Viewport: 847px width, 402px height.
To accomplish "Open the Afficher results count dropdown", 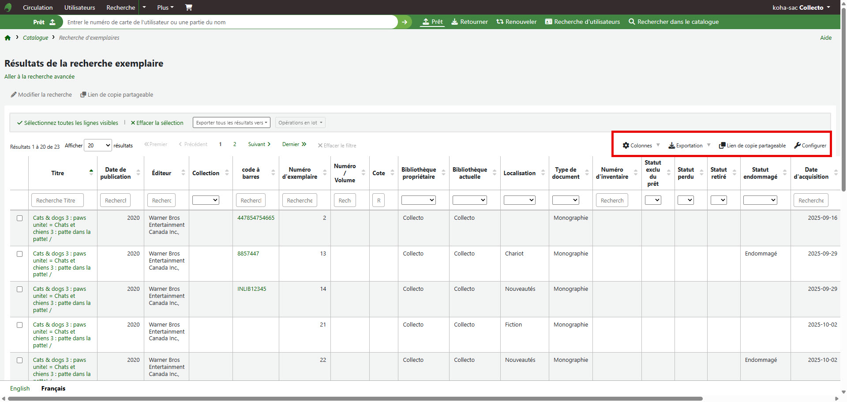I will click(x=98, y=146).
